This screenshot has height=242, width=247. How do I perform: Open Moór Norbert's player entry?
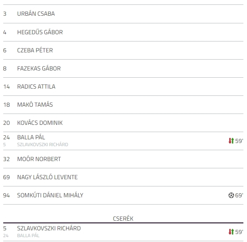(39, 159)
